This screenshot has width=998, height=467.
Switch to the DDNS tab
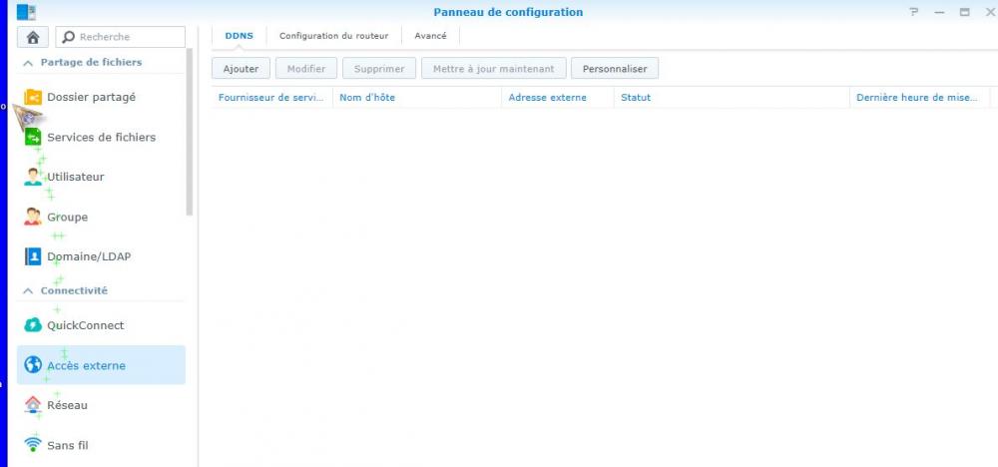tap(240, 36)
